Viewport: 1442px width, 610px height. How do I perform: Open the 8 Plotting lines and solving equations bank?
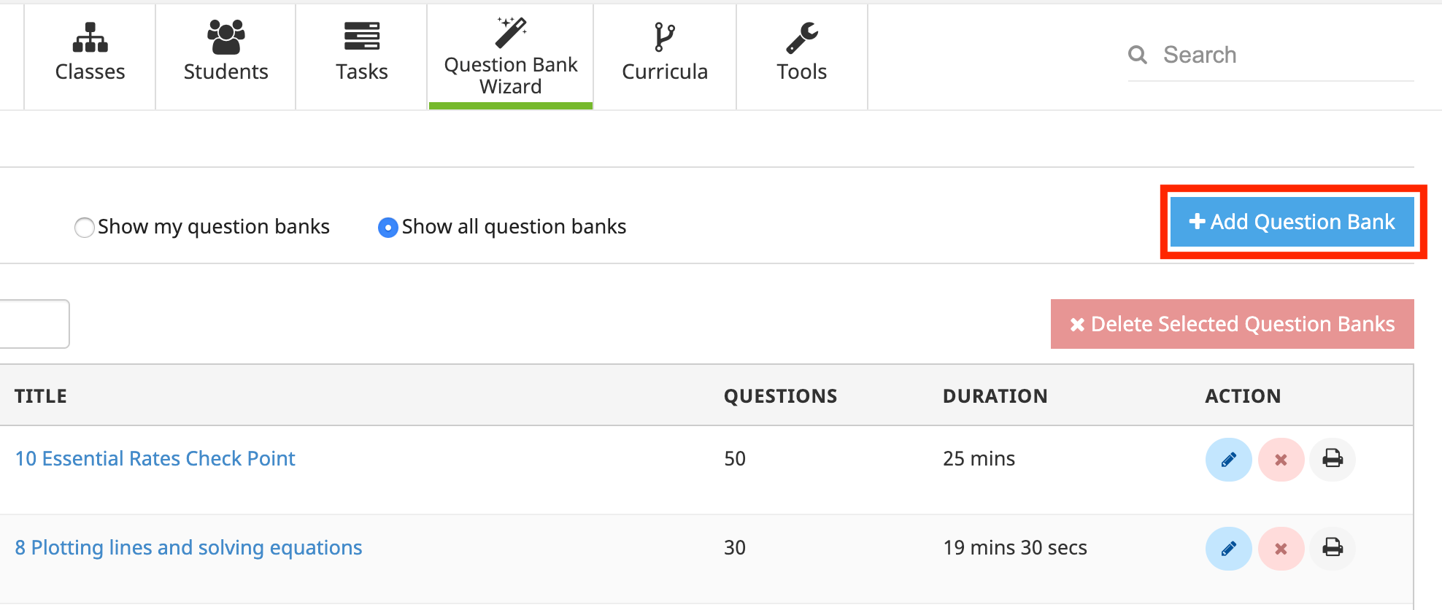pos(188,547)
